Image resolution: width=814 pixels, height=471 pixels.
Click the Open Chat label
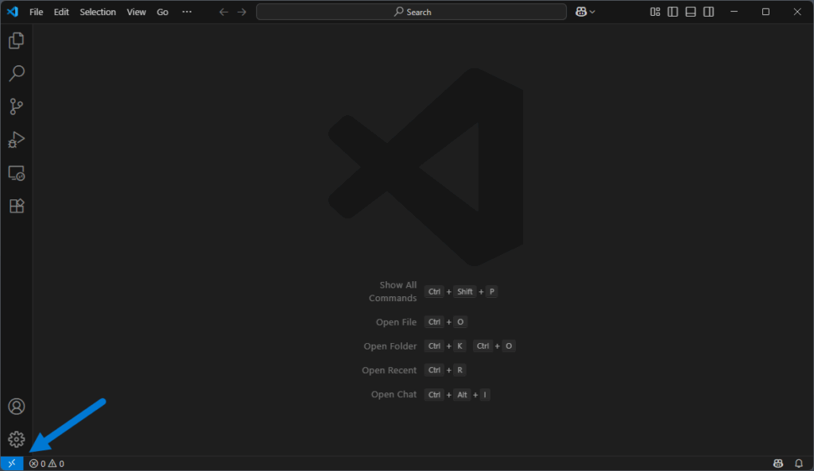point(393,394)
